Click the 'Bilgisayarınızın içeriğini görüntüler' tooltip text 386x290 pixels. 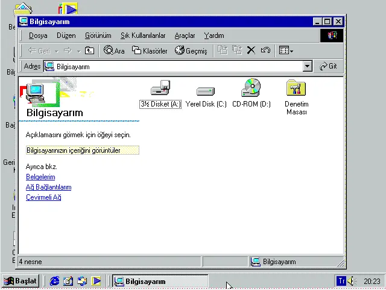click(74, 150)
